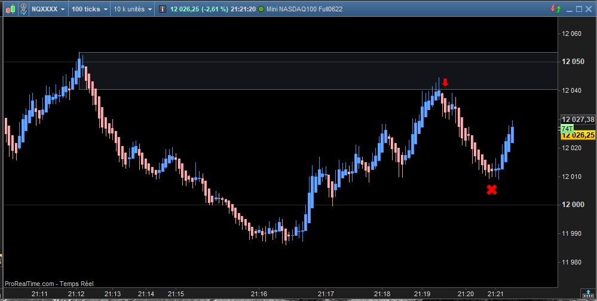Click the green 74T tick countdown label

click(x=567, y=129)
